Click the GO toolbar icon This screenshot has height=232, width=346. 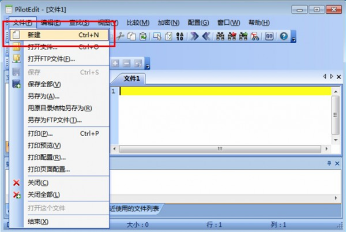point(269,36)
